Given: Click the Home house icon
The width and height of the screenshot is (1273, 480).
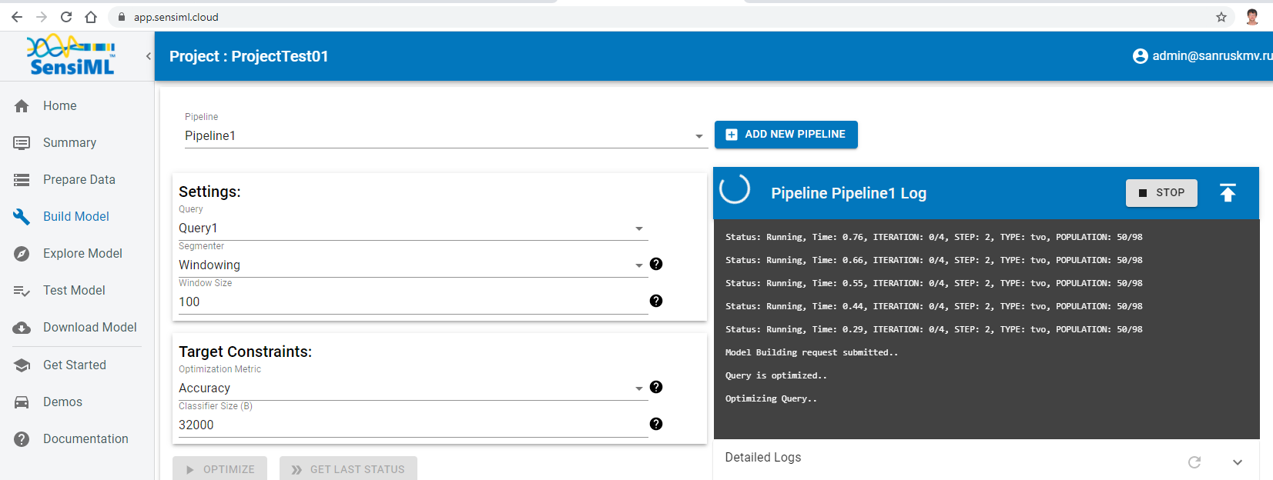Looking at the screenshot, I should (x=22, y=106).
